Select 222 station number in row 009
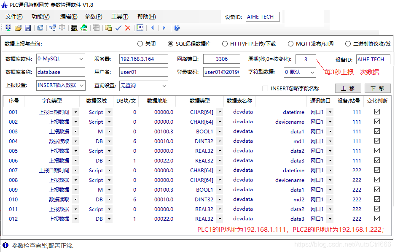The width and height of the screenshot is (395, 252). pos(357,190)
